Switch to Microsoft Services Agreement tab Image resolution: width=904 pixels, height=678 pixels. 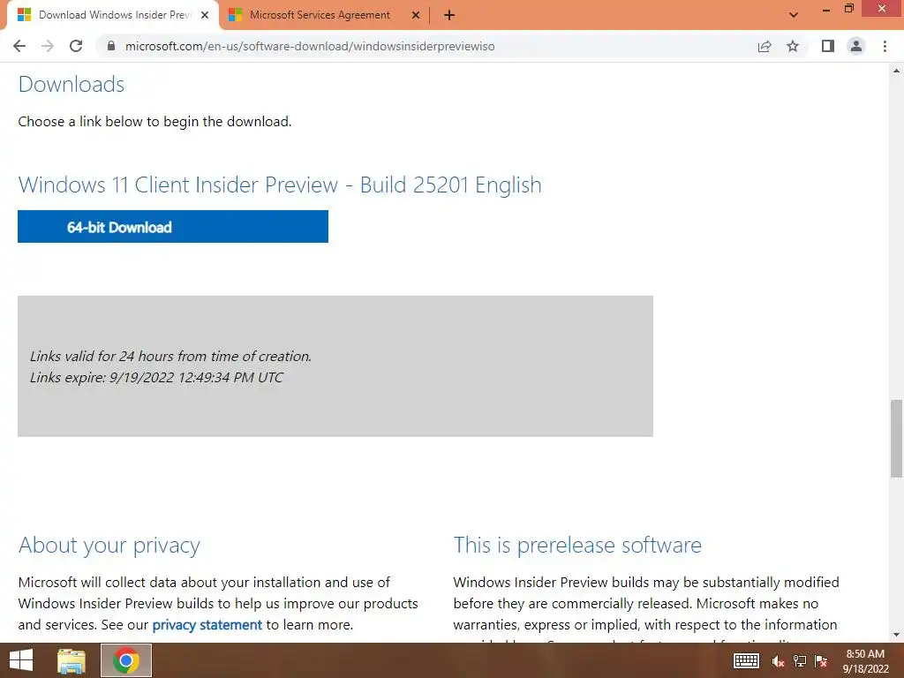pos(326,15)
